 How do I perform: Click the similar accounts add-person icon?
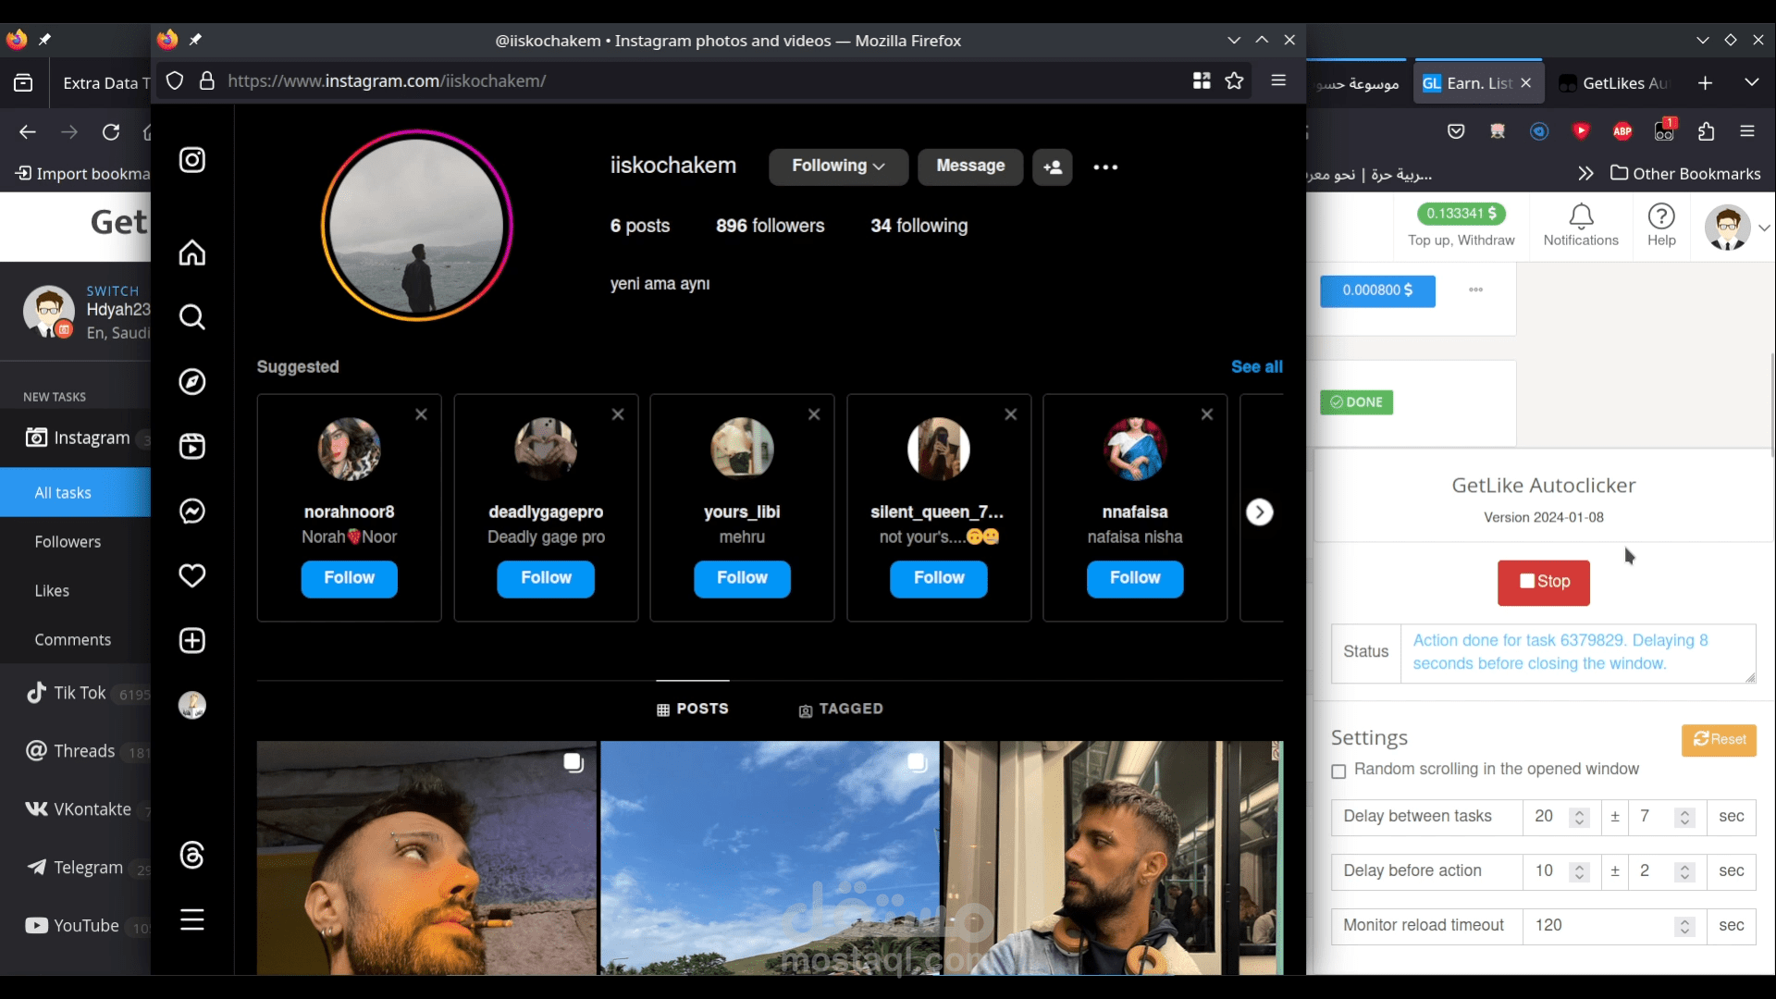click(x=1053, y=167)
